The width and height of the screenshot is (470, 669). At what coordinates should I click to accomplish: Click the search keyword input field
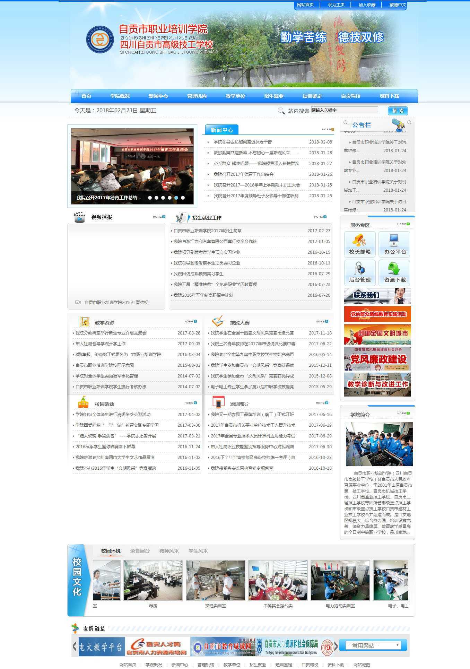coord(344,110)
